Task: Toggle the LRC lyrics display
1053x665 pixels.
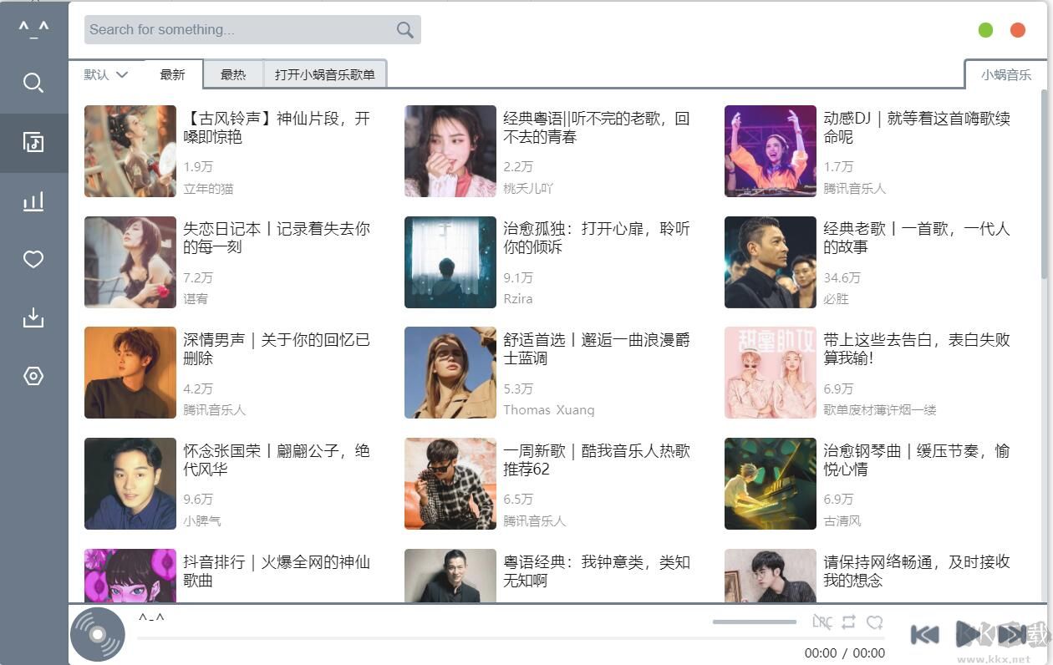Action: tap(822, 622)
